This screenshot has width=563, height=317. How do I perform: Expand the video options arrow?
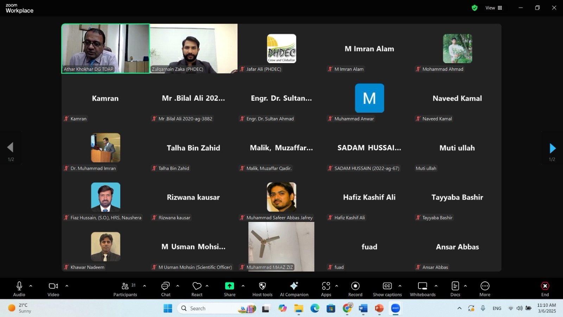(67, 286)
